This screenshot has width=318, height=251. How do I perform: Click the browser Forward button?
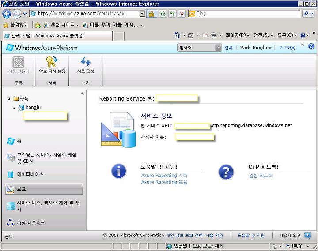coord(17,14)
